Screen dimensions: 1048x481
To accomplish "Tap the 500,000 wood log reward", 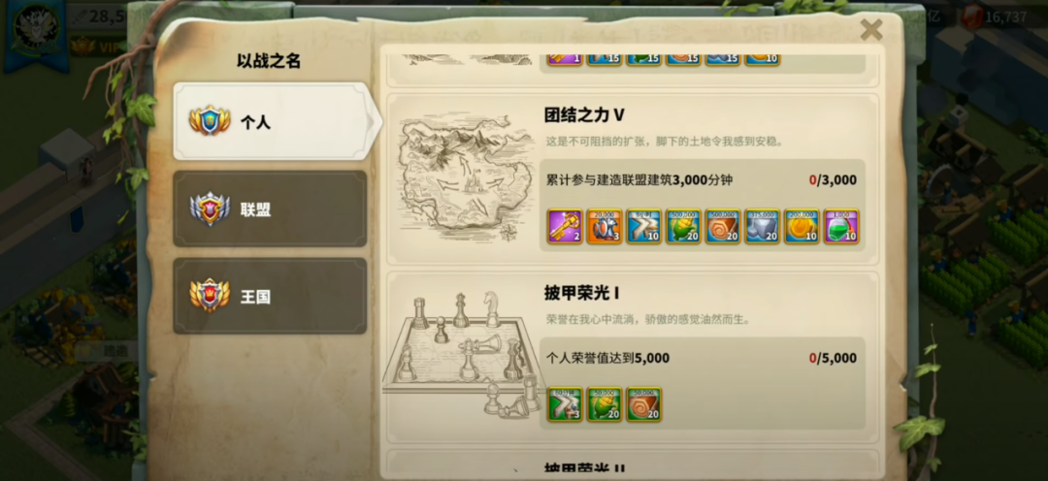I will [x=723, y=227].
